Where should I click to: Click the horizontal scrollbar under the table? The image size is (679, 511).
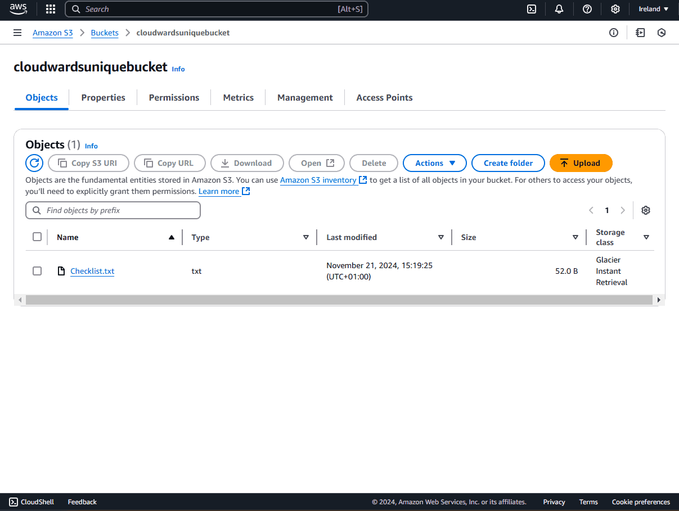[x=339, y=300]
